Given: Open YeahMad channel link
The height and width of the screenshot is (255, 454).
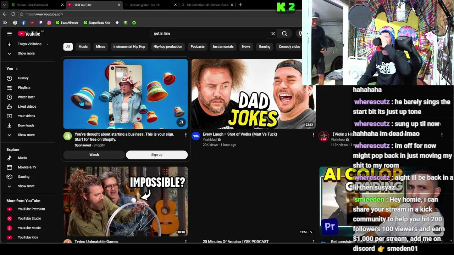Looking at the screenshot, I should point(210,140).
